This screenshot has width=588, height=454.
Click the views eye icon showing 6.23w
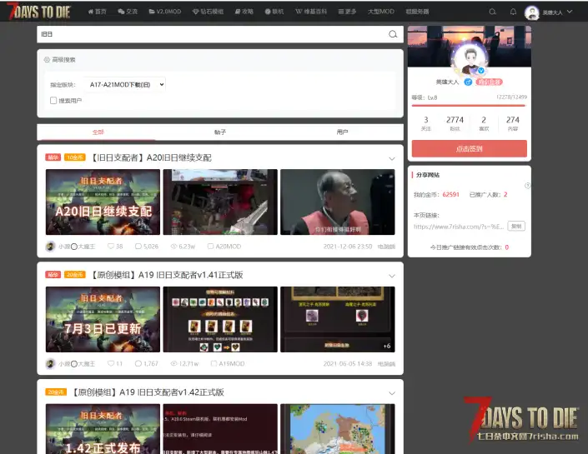[173, 246]
